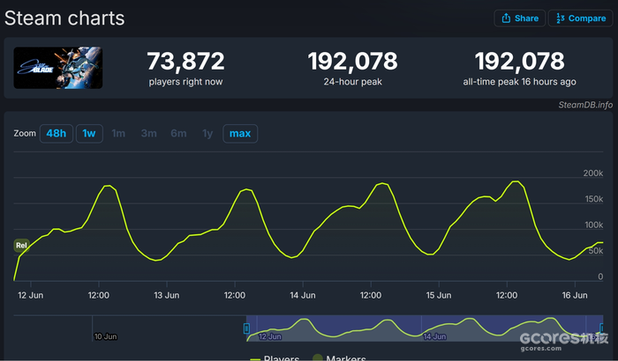Click the Share button
Viewport: 618px width, 361px height.
point(519,18)
